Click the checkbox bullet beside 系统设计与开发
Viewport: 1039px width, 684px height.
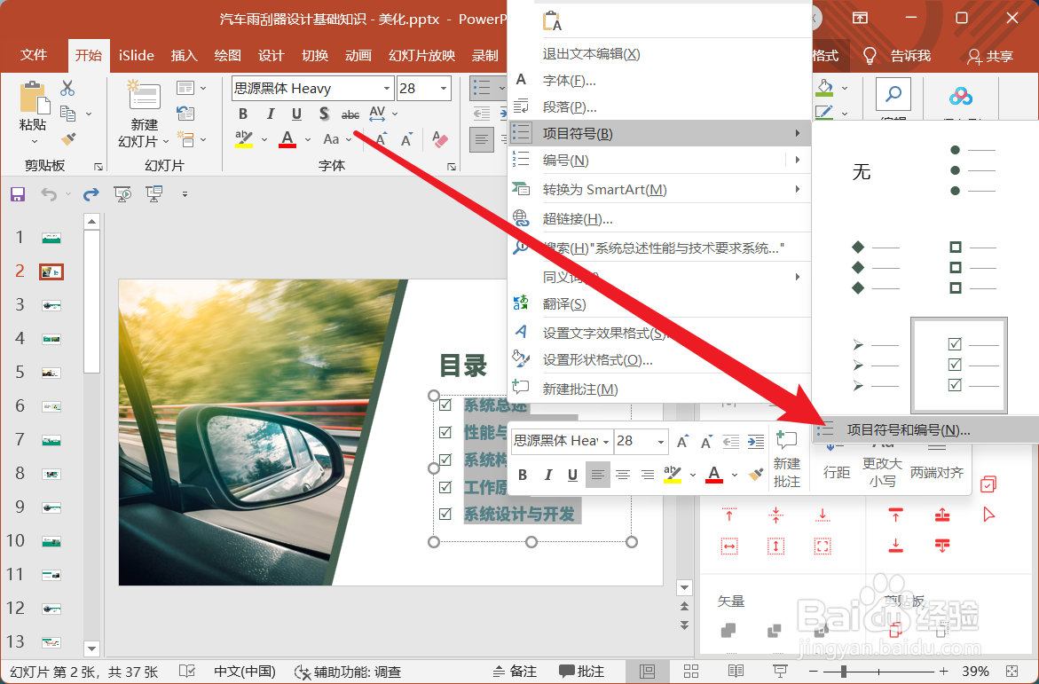click(445, 514)
